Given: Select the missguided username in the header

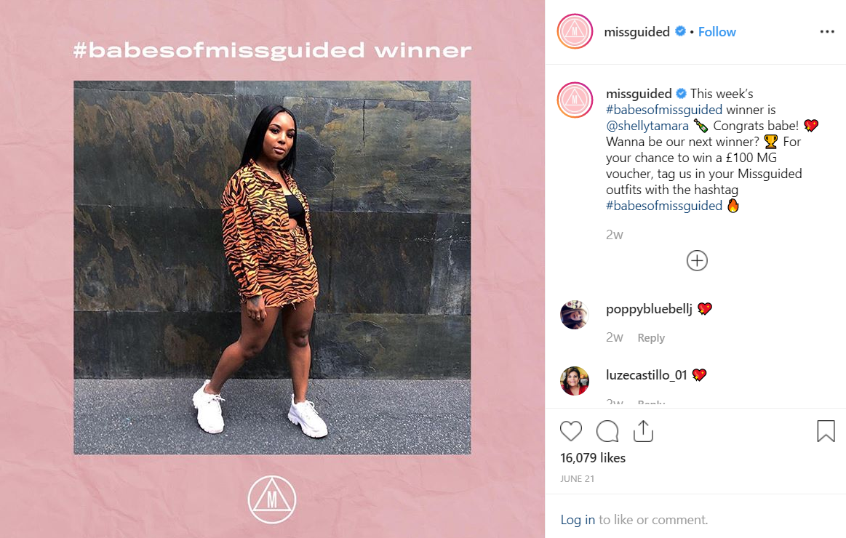Looking at the screenshot, I should pyautogui.click(x=637, y=32).
